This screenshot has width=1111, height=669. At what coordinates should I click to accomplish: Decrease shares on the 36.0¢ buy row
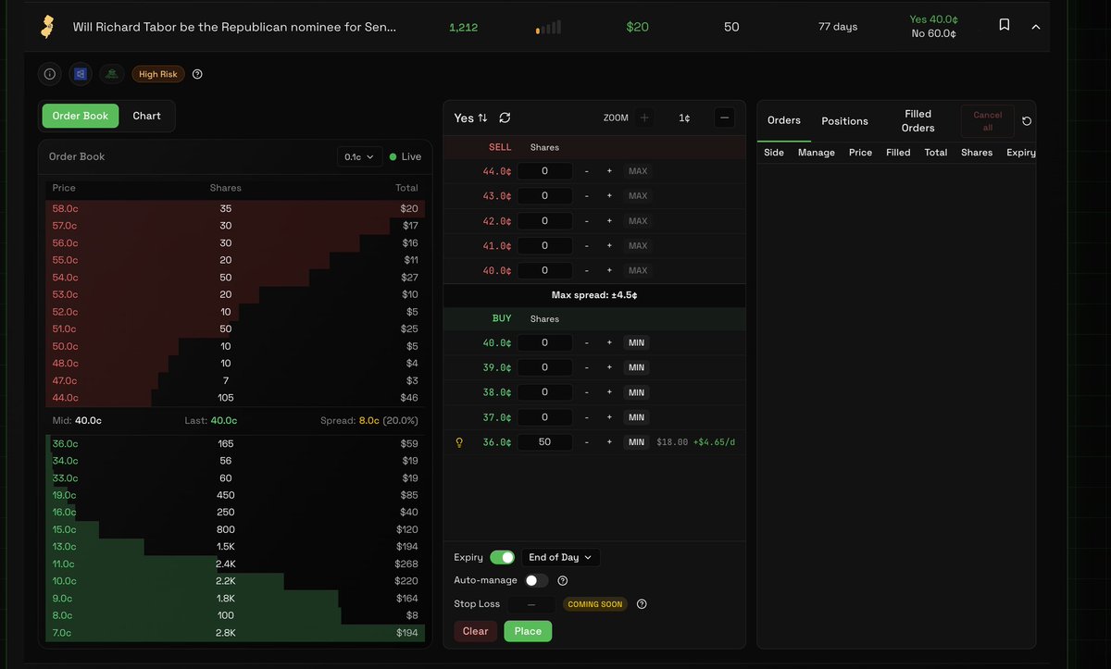click(x=586, y=442)
